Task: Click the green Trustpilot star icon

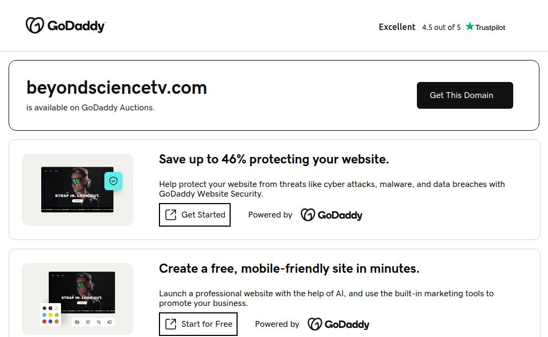Action: pyautogui.click(x=470, y=27)
